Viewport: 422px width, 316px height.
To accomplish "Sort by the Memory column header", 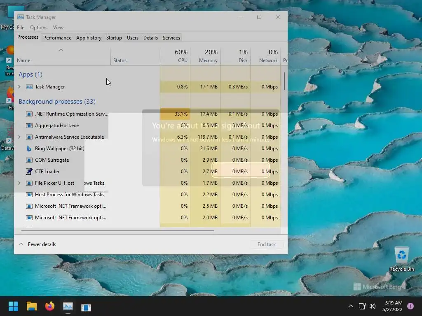I will click(205, 56).
